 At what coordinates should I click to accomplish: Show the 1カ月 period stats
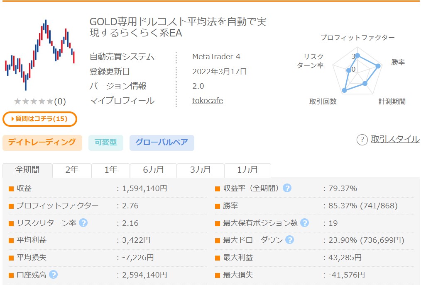(x=247, y=170)
